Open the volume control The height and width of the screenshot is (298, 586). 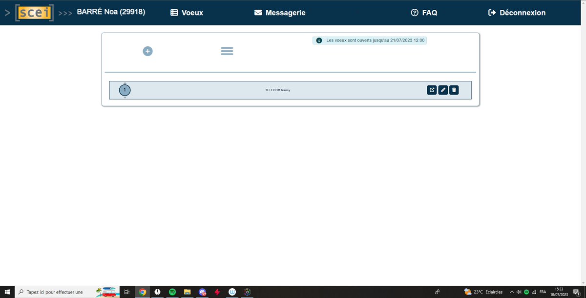pos(519,292)
